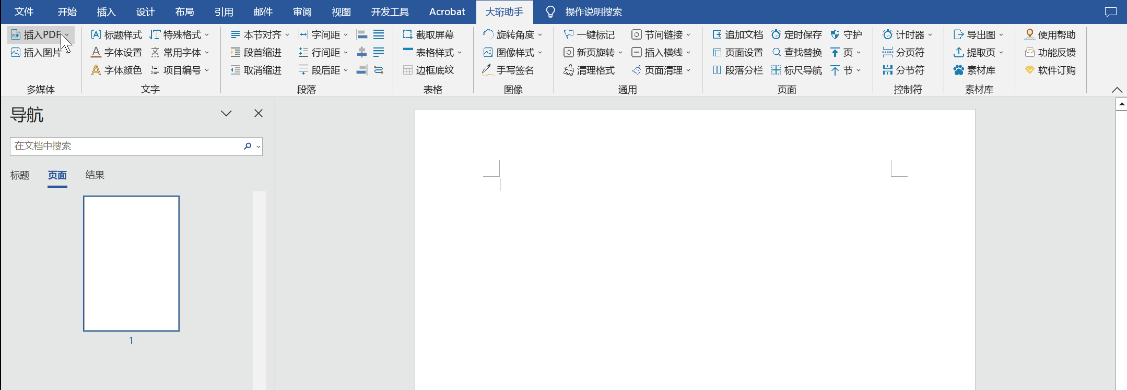1127x390 pixels.
Task: Open 手写签名 handwritten signature
Action: (x=508, y=70)
